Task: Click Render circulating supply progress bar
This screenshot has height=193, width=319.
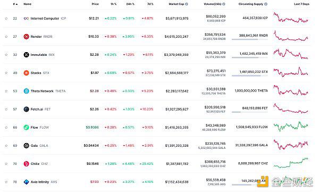Action: [250, 39]
